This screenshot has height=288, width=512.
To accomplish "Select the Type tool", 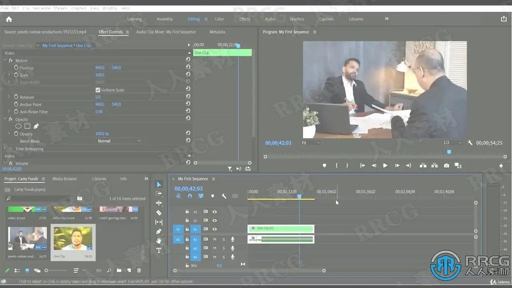I will 159,250.
